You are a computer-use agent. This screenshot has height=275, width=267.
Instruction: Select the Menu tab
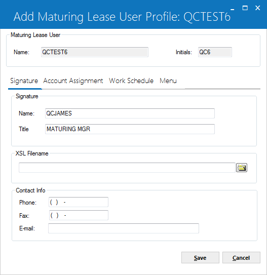[168, 81]
